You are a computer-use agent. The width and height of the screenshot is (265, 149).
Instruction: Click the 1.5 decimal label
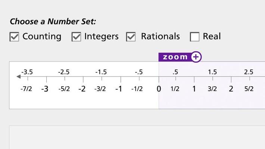pyautogui.click(x=212, y=72)
